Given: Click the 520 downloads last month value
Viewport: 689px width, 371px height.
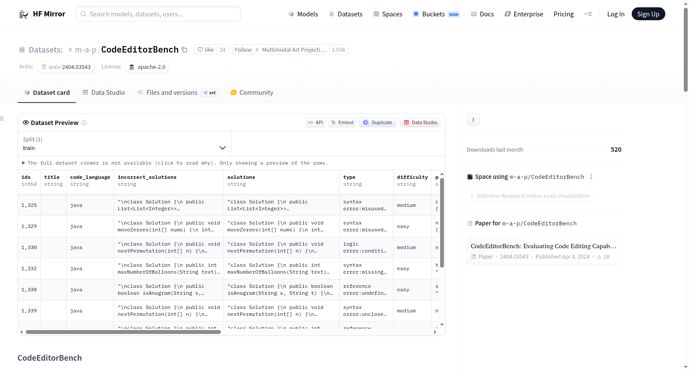Looking at the screenshot, I should pos(616,150).
